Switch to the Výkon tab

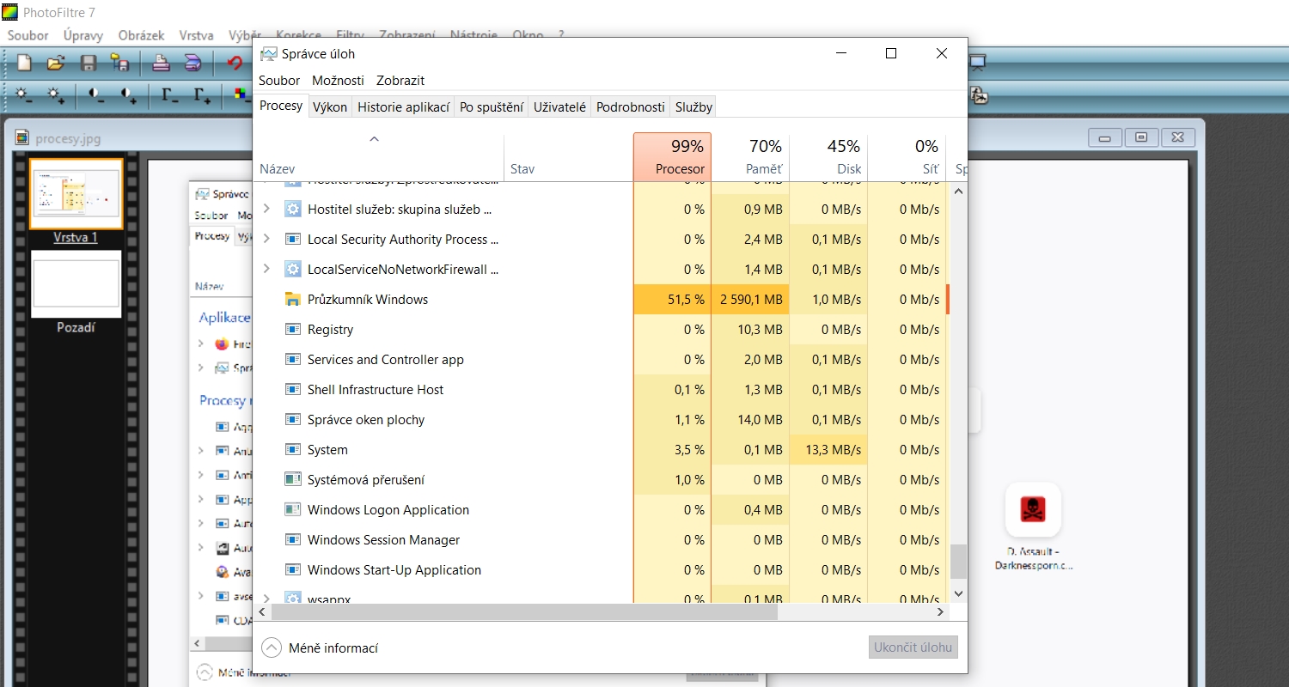click(330, 106)
